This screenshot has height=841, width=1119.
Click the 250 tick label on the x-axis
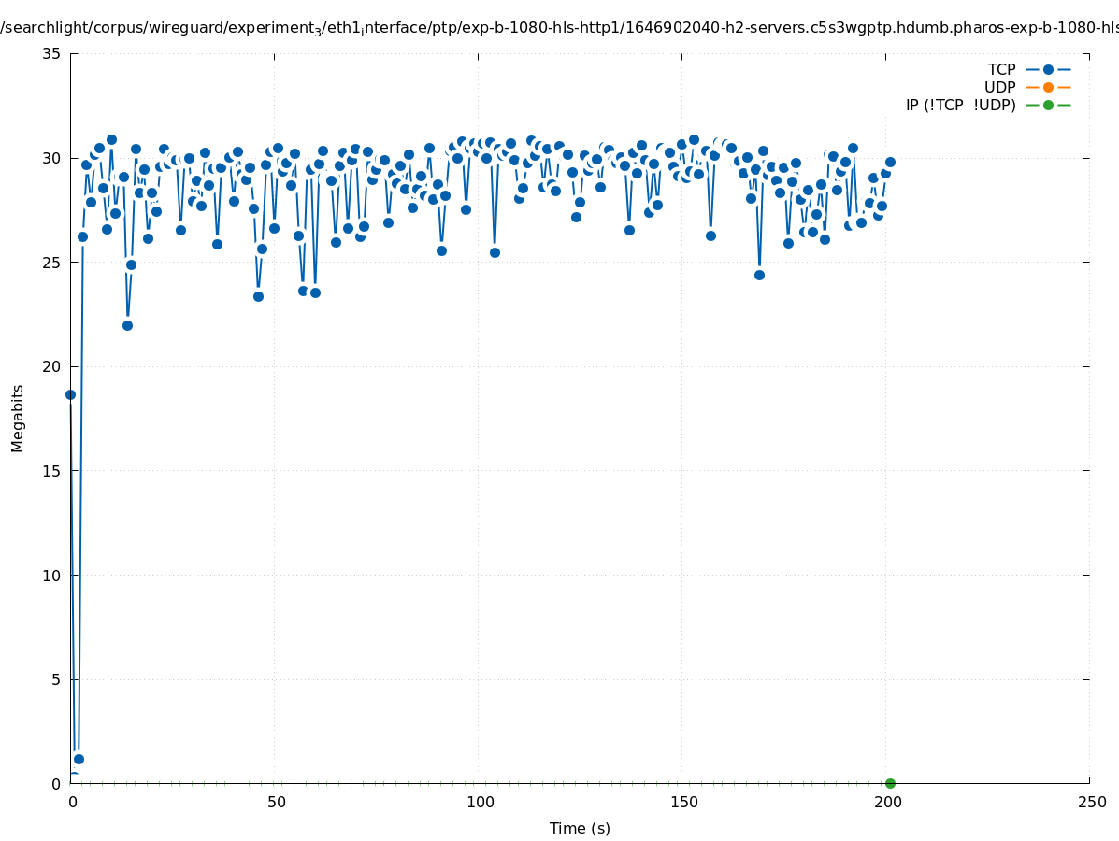tap(1091, 802)
